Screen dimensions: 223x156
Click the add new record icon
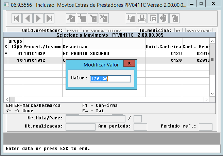(82, 18)
